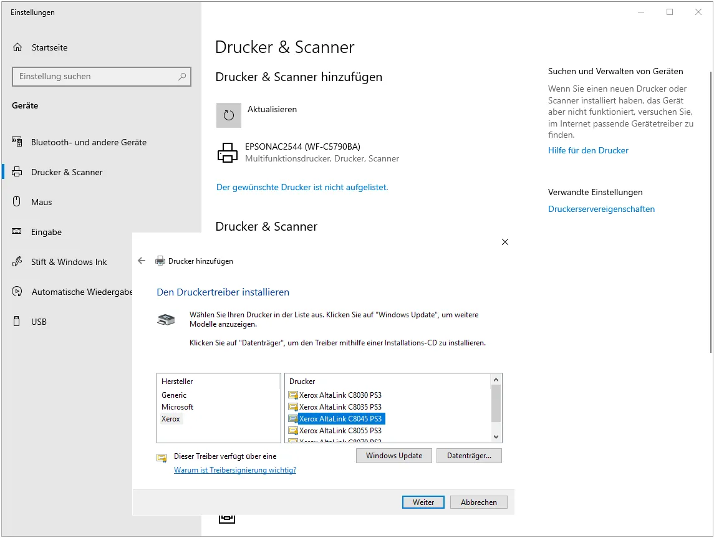
Task: Click the Weiter button
Action: pyautogui.click(x=423, y=502)
